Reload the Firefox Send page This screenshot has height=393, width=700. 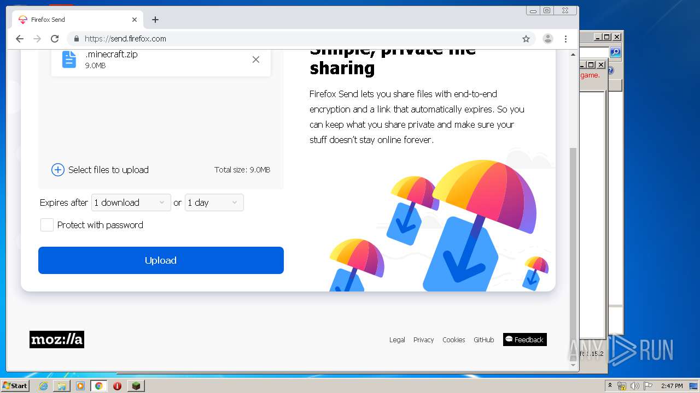[55, 39]
